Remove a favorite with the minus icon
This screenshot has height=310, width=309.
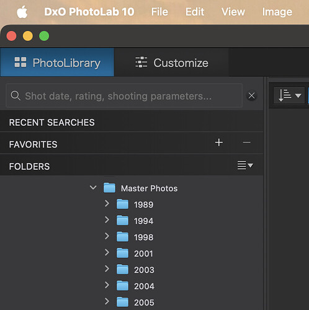point(246,143)
